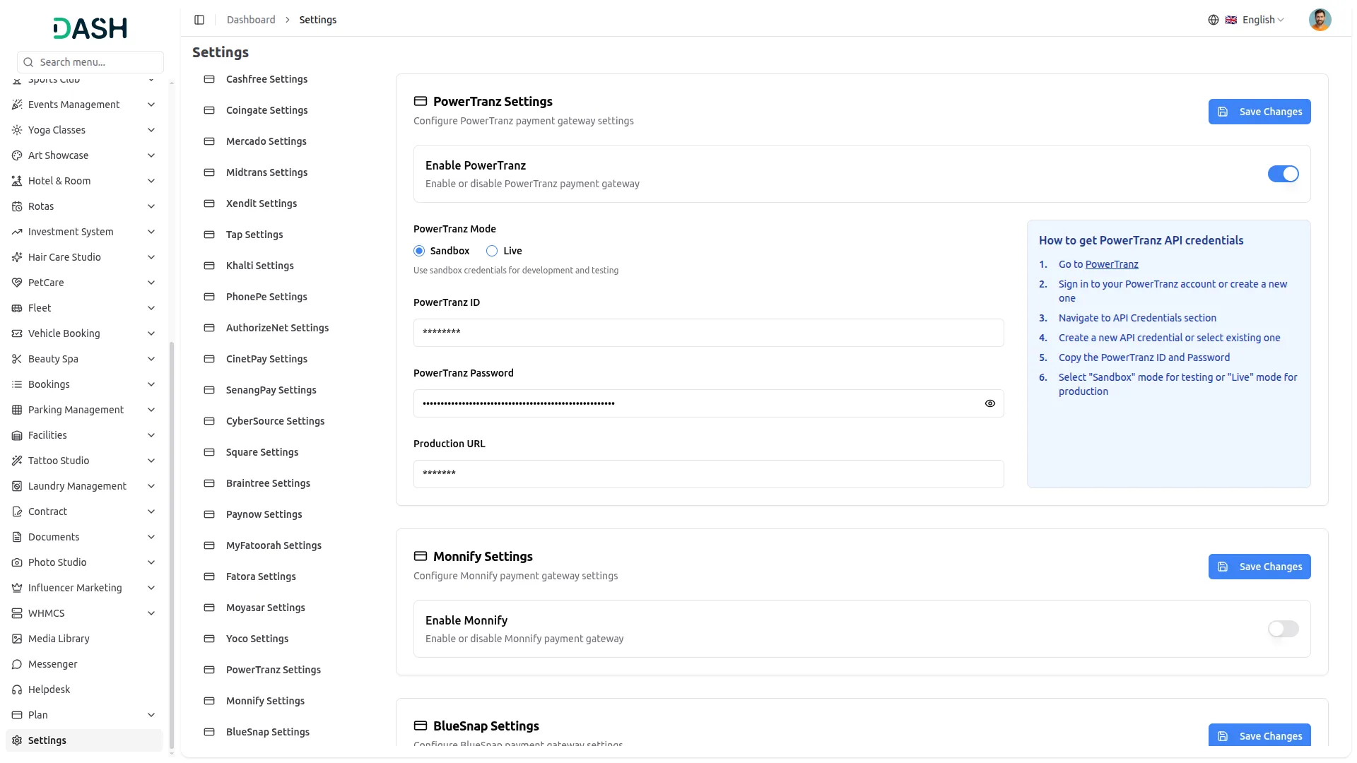This screenshot has height=763, width=1357.
Task: Expand the Fleet menu chevron
Action: (x=151, y=308)
